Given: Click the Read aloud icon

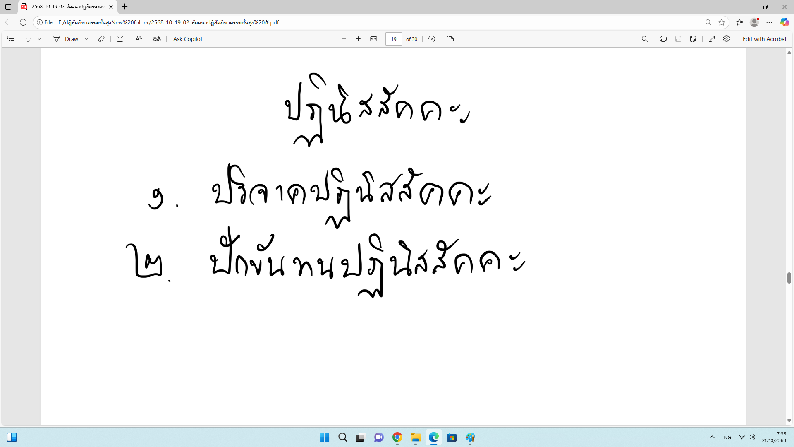Looking at the screenshot, I should pyautogui.click(x=139, y=39).
